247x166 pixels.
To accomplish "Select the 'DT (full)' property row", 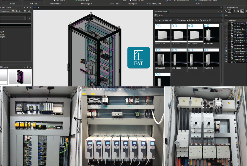I will tap(235, 26).
